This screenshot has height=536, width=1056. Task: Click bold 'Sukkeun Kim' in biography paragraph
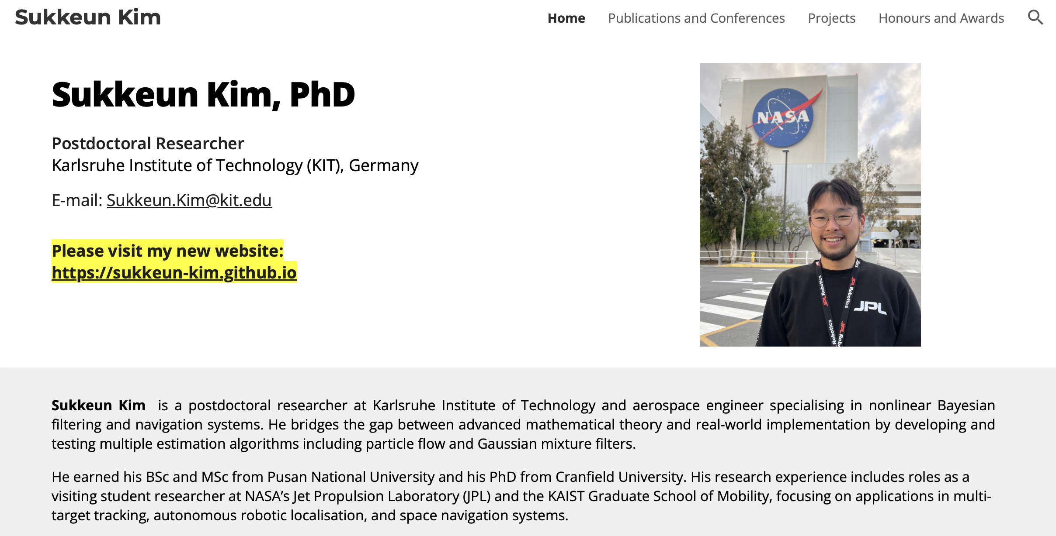click(x=98, y=405)
